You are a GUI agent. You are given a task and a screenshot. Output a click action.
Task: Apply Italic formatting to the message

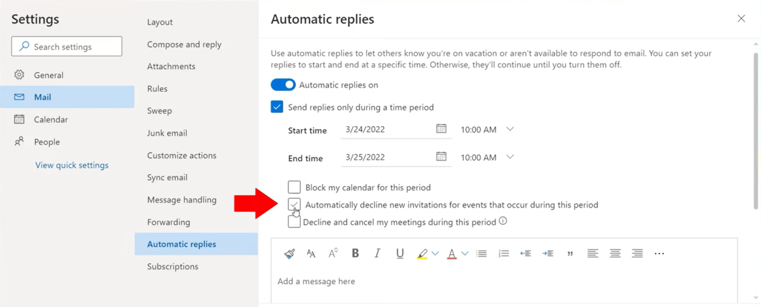point(377,253)
